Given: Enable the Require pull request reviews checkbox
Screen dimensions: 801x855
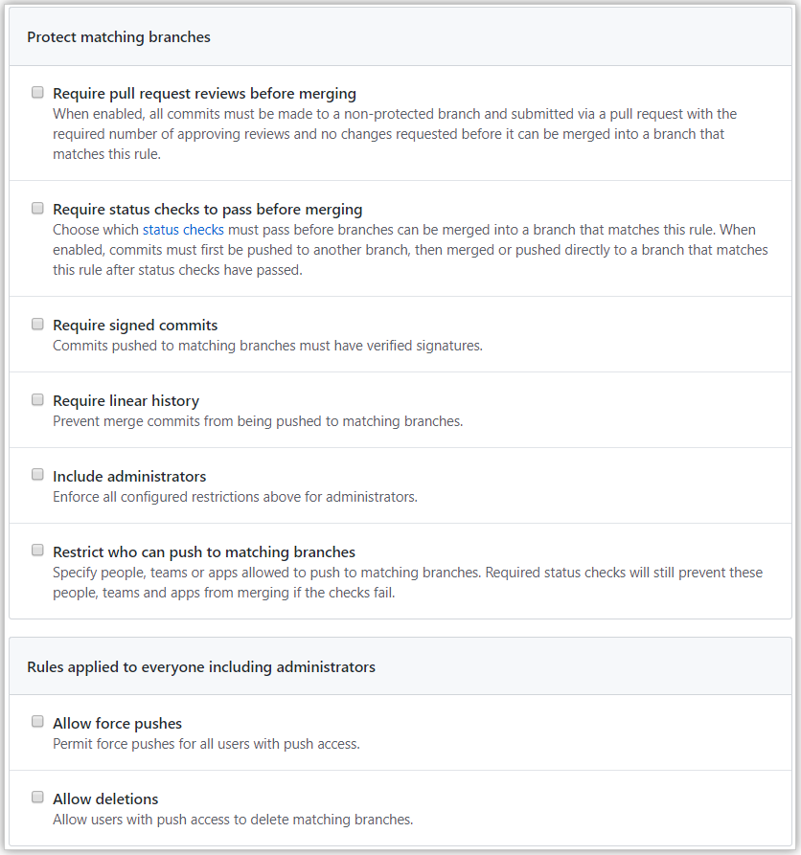Looking at the screenshot, I should tap(37, 93).
